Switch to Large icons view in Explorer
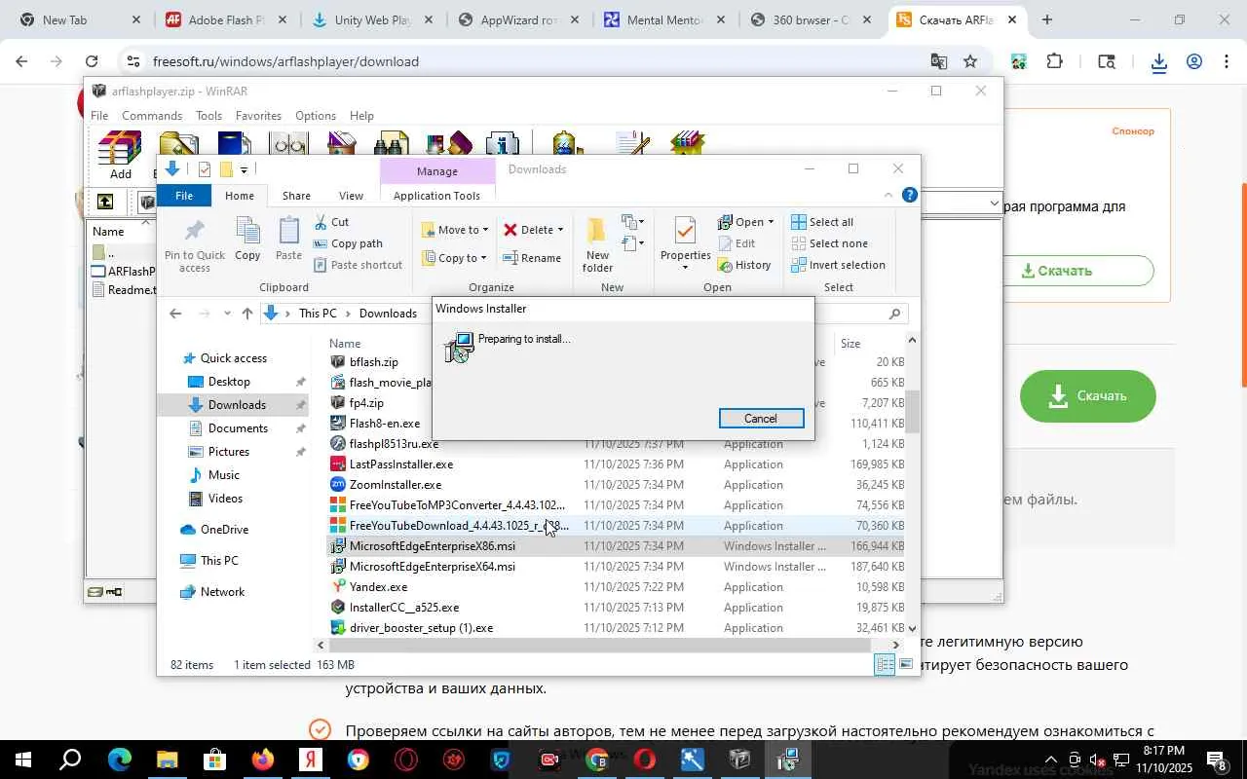Image resolution: width=1247 pixels, height=779 pixels. click(x=906, y=665)
